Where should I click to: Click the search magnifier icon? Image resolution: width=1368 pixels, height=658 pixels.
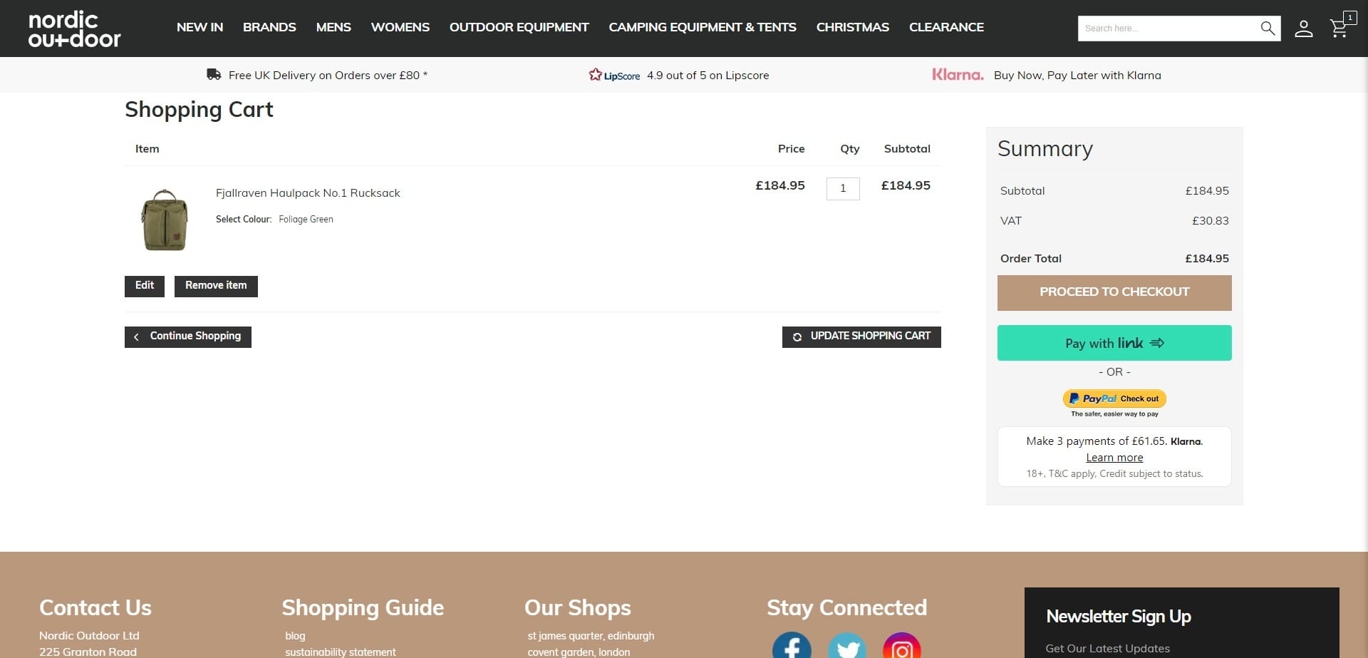coord(1267,29)
